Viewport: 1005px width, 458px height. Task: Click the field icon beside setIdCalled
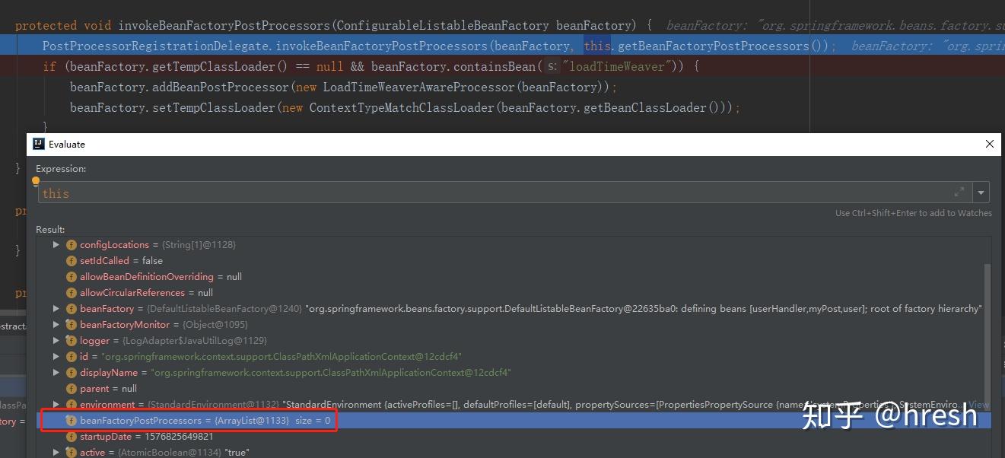click(71, 260)
